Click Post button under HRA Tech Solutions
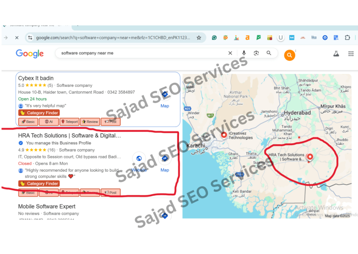 [x=110, y=192]
